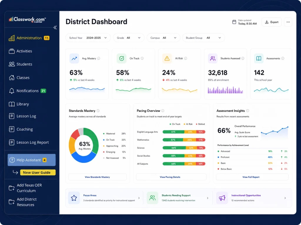This screenshot has width=301, height=225.
Task: Click the Classwork.com logo
Action: tap(27, 20)
